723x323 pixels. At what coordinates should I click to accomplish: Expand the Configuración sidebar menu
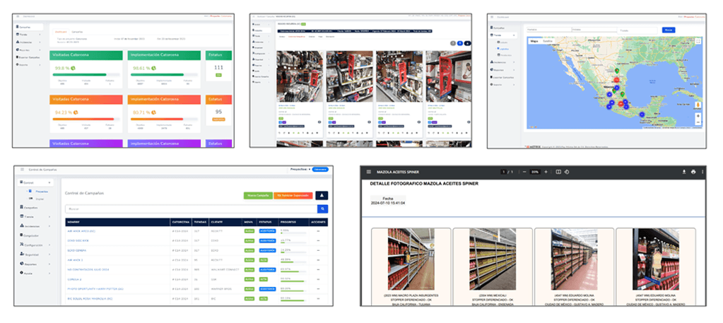[35, 245]
